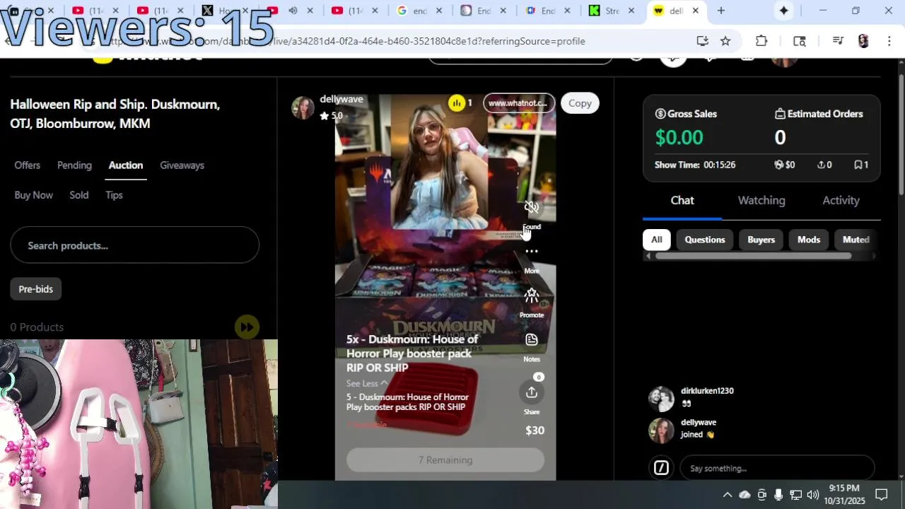Select the Auction tab

tap(126, 165)
